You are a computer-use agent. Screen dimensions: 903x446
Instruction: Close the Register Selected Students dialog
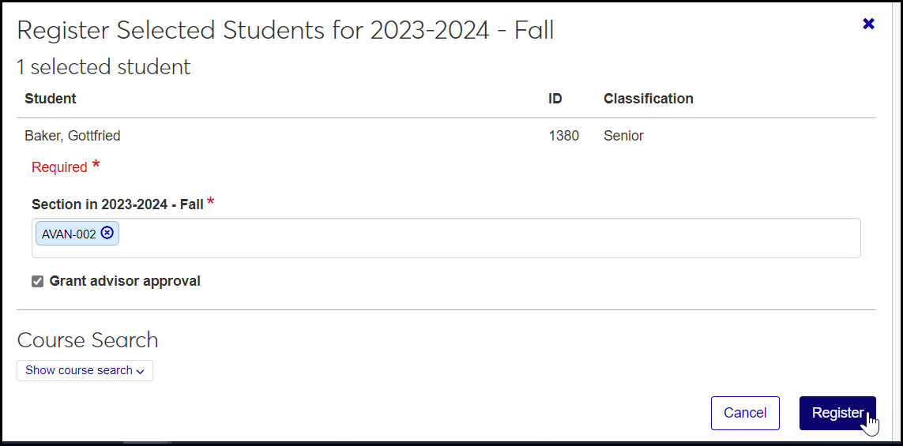868,24
